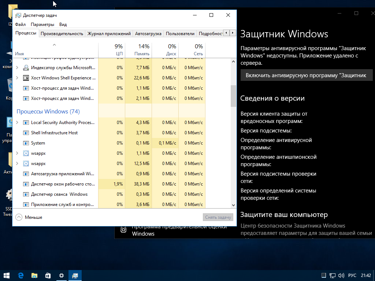The width and height of the screenshot is (375, 281).
Task: Click the Shell Infrastructure Host icon
Action: pos(26,133)
